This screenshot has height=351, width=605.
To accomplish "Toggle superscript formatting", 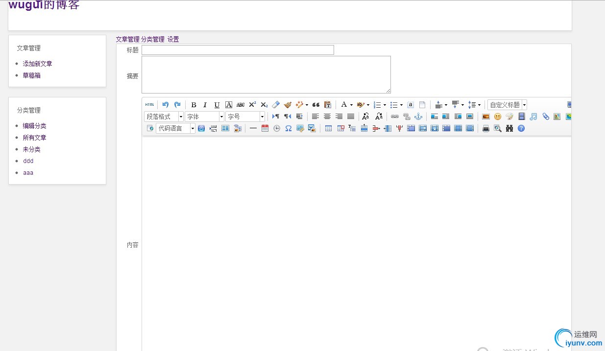I will [252, 105].
